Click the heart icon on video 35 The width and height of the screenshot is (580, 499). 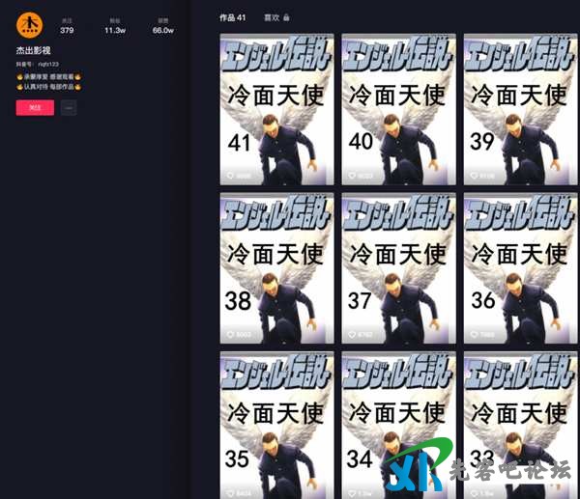pos(230,492)
